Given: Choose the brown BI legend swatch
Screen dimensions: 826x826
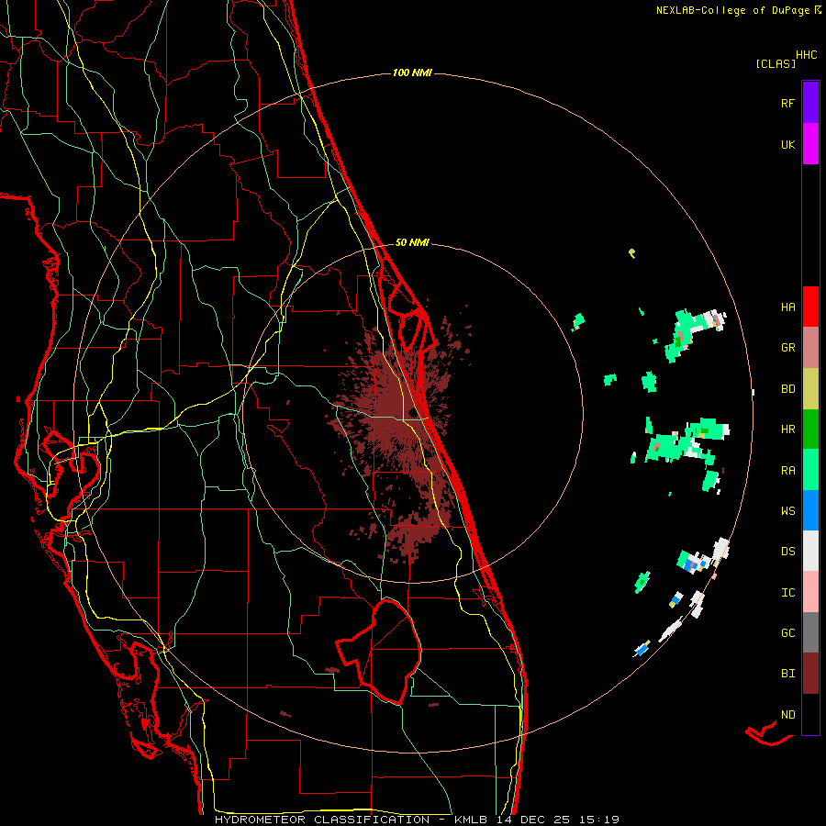Looking at the screenshot, I should [x=810, y=674].
